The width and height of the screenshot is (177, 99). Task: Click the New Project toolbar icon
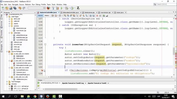click(x=7, y=8)
